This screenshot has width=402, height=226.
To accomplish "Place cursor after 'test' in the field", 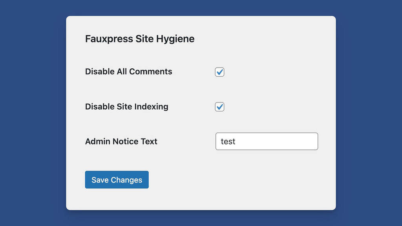I will [236, 141].
